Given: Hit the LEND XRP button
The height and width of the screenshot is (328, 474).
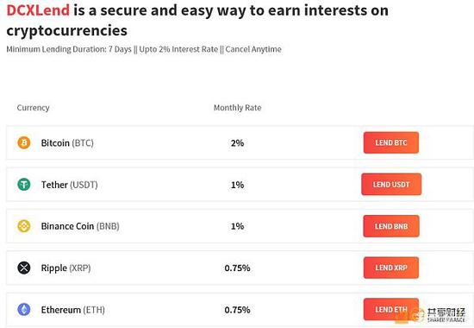Looking at the screenshot, I should coord(391,268).
